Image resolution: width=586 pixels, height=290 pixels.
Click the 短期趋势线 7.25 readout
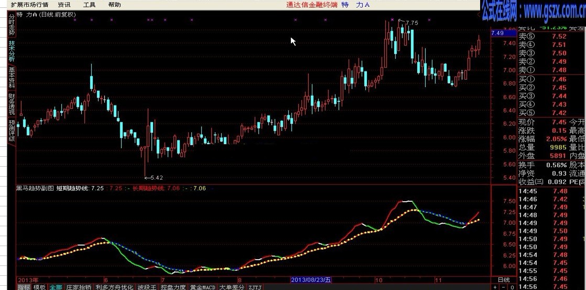80,188
